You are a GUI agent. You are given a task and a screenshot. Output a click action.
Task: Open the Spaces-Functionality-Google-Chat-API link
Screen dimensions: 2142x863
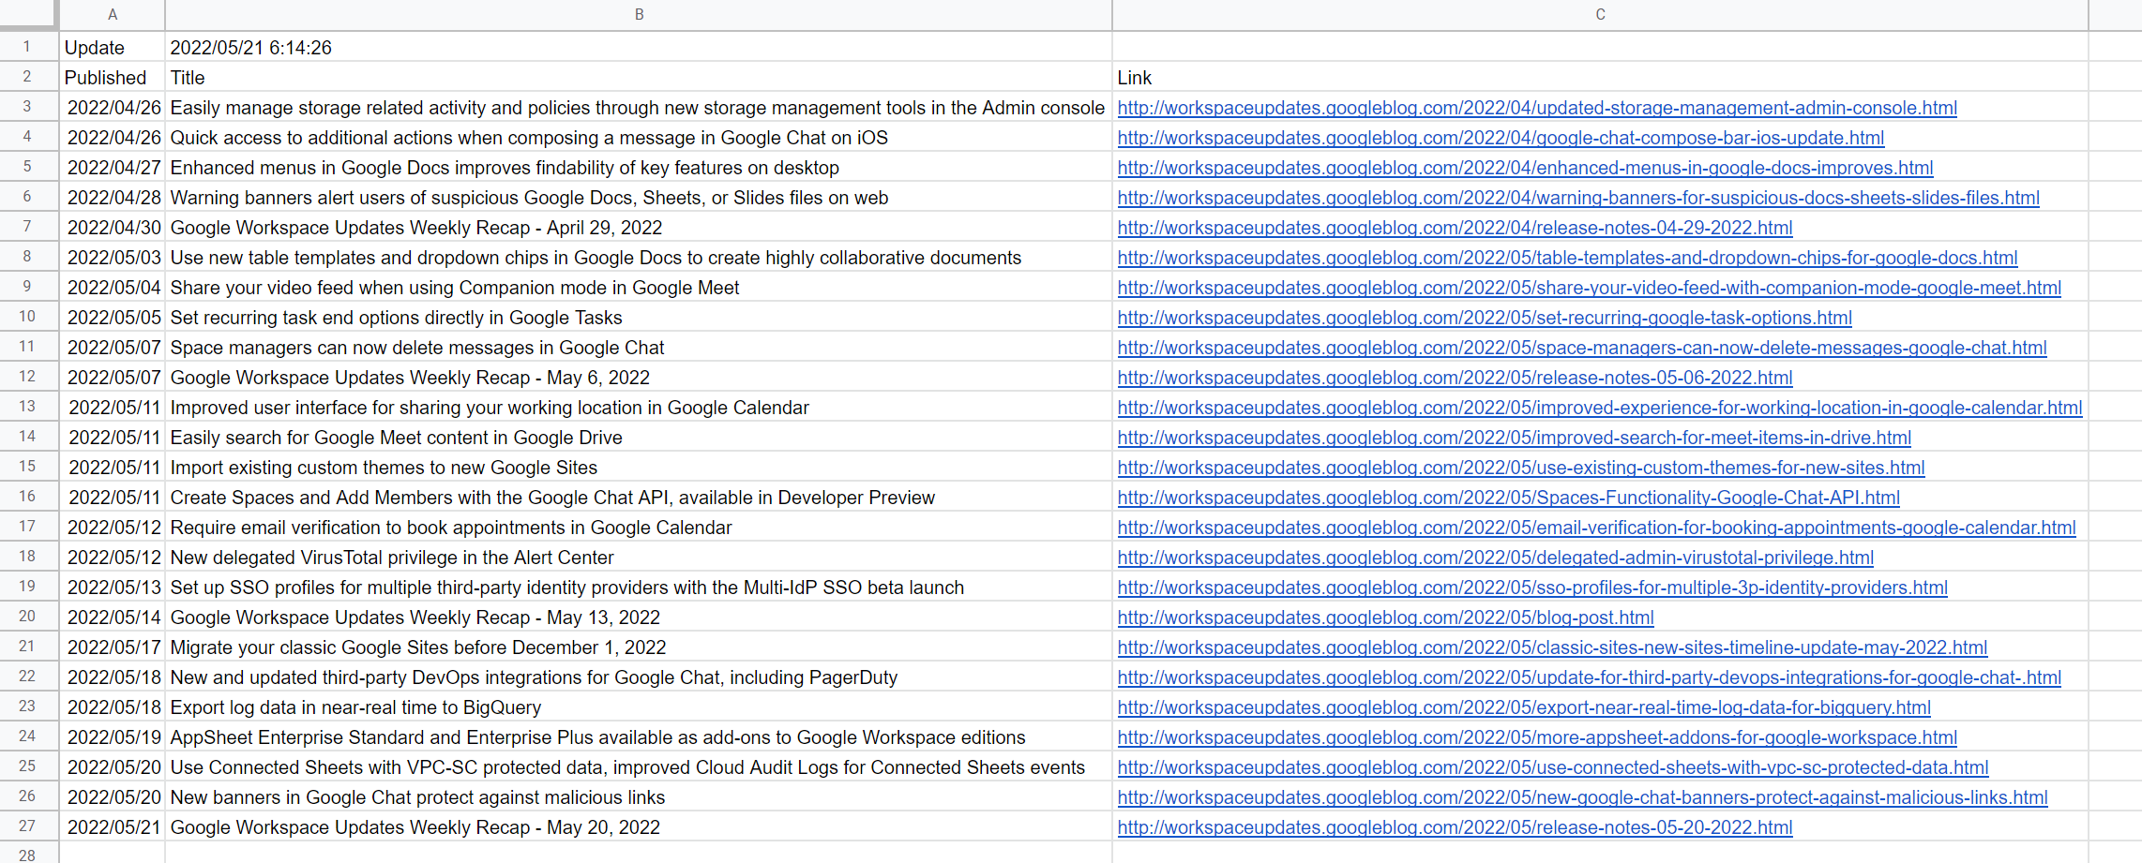1509,498
